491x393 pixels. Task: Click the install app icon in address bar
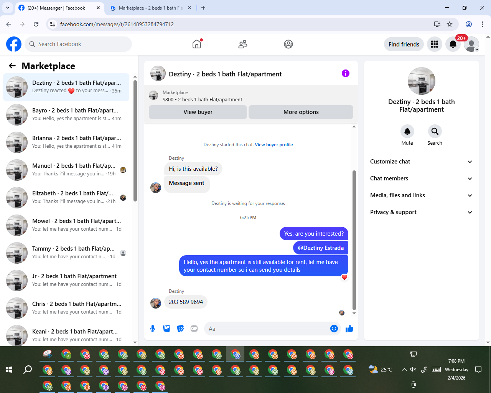click(437, 24)
